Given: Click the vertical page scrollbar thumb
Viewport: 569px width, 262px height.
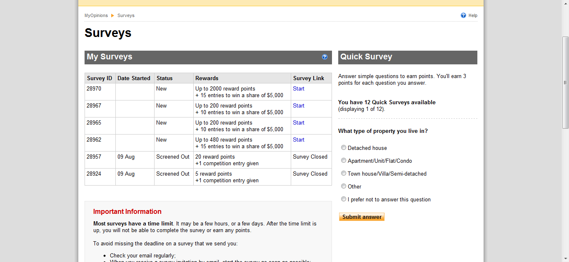Looking at the screenshot, I should coord(565,82).
